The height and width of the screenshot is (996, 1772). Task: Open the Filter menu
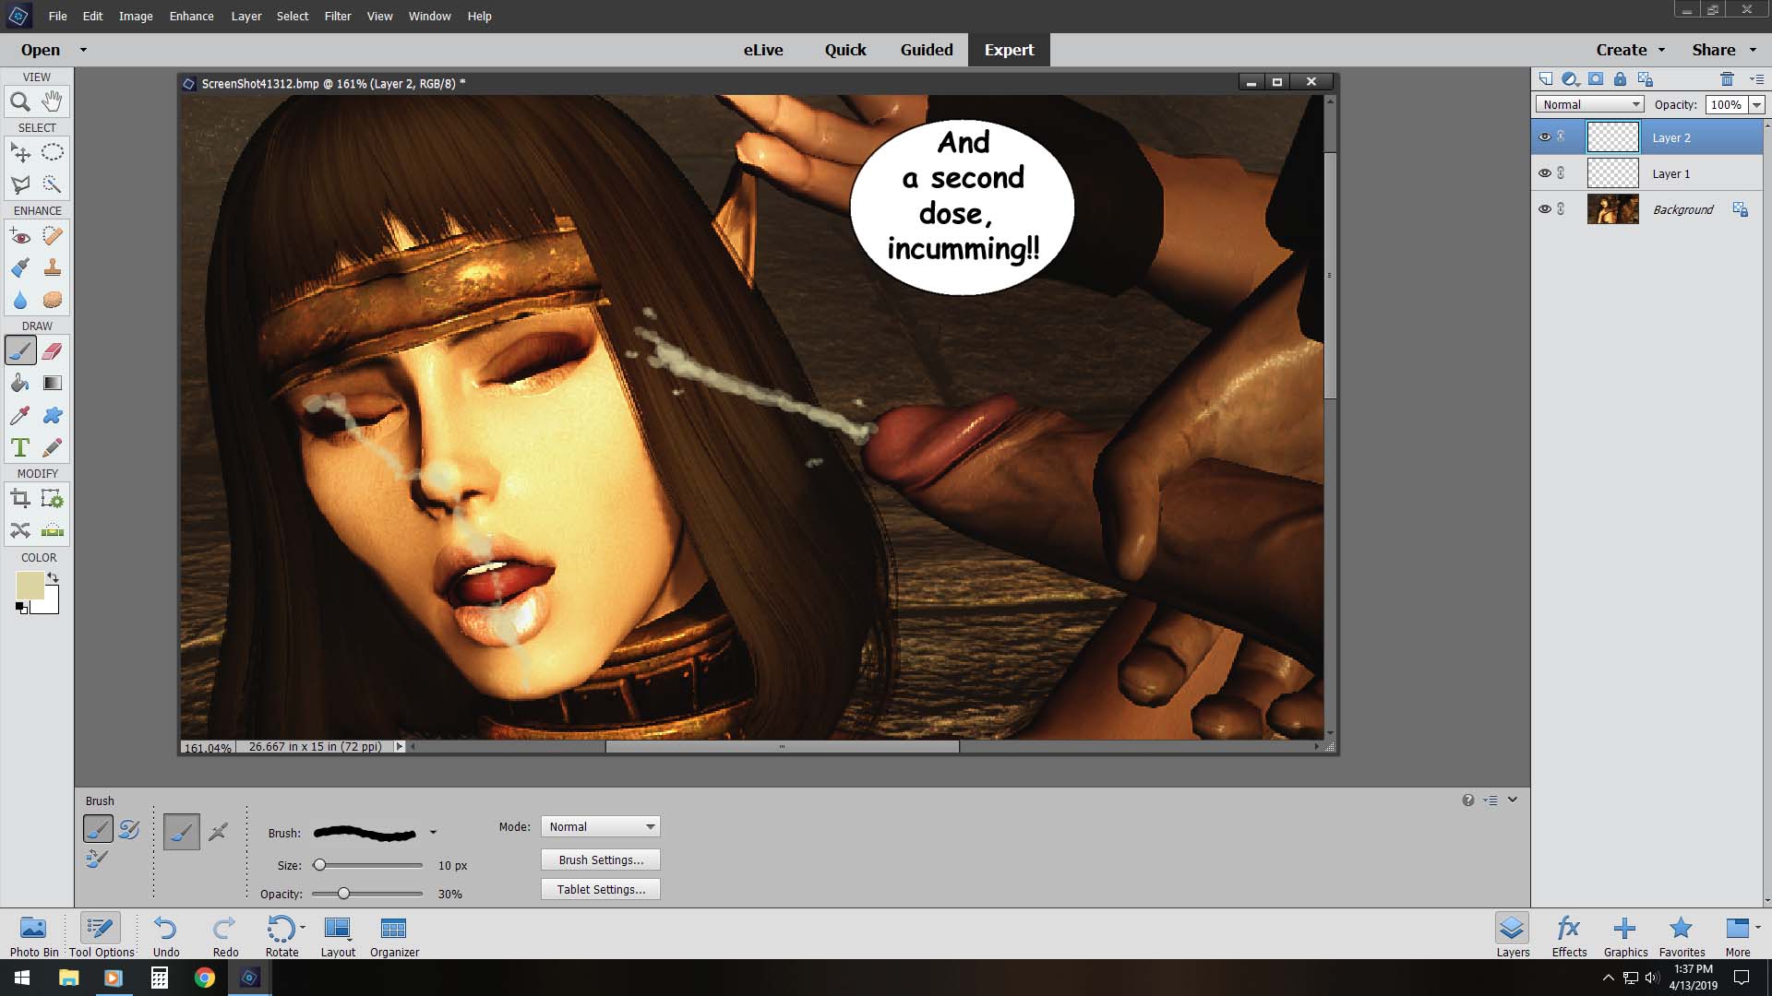337,16
